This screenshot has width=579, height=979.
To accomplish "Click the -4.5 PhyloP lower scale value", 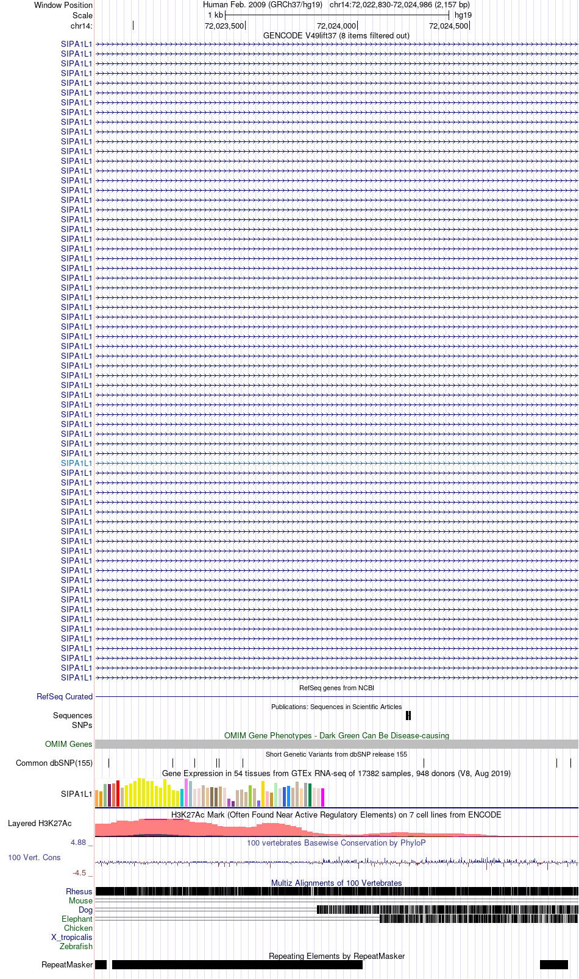I will pos(79,872).
